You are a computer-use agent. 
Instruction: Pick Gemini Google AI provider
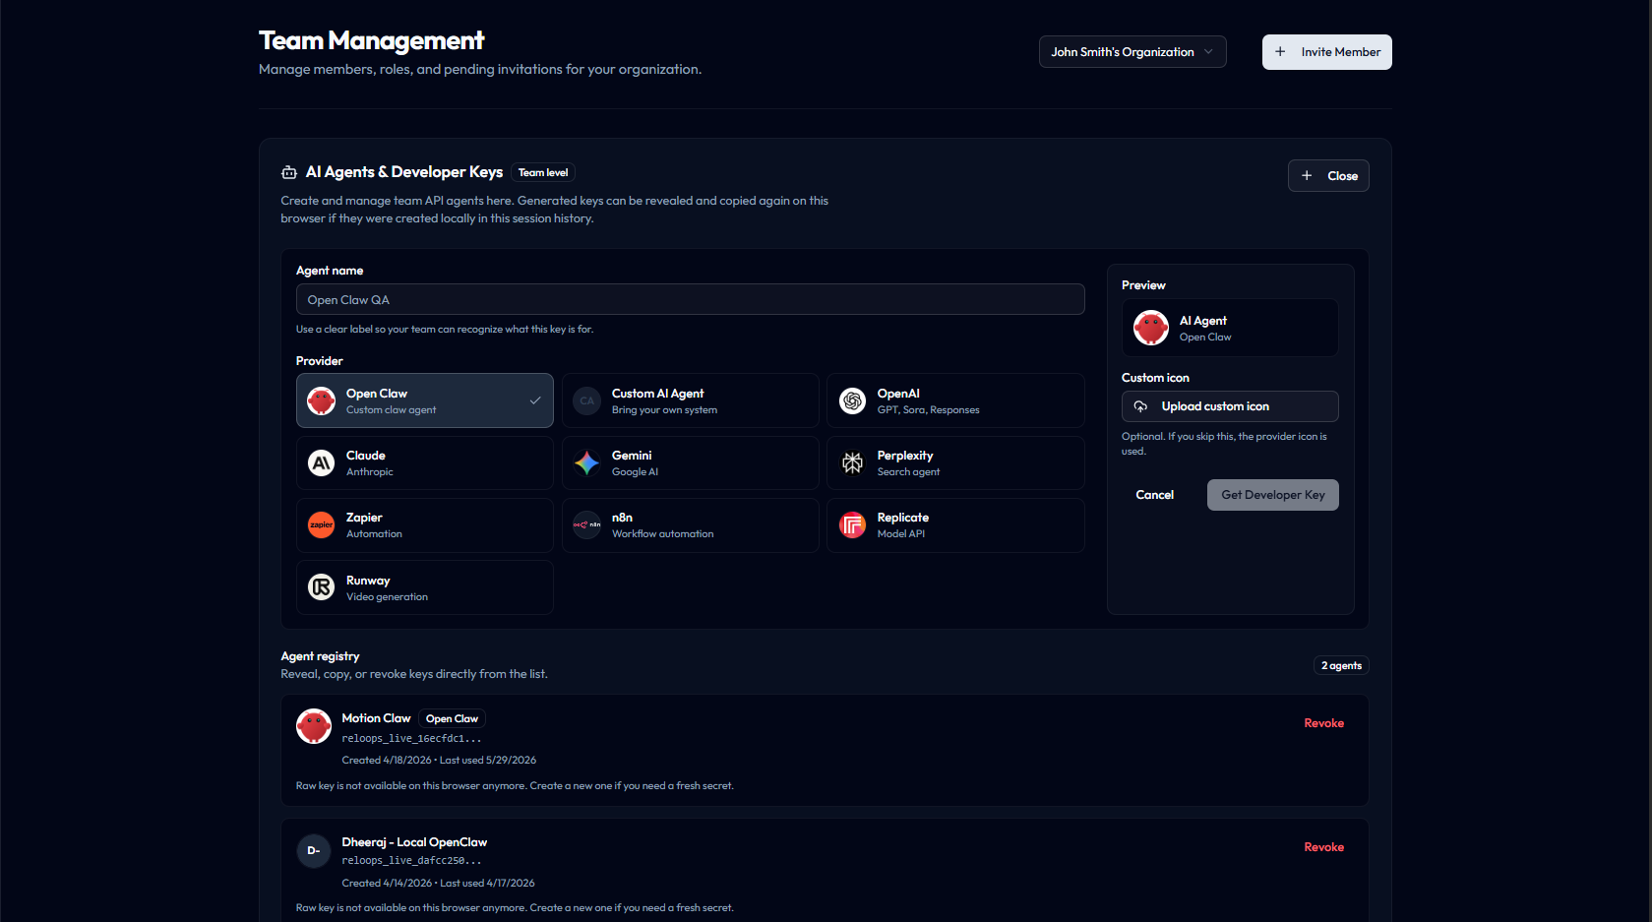point(691,462)
